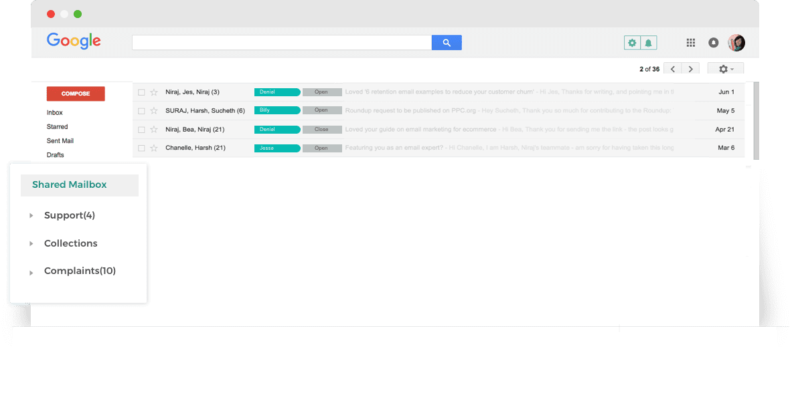Open the 'Loved 6 retention email examples' message

tap(509, 92)
